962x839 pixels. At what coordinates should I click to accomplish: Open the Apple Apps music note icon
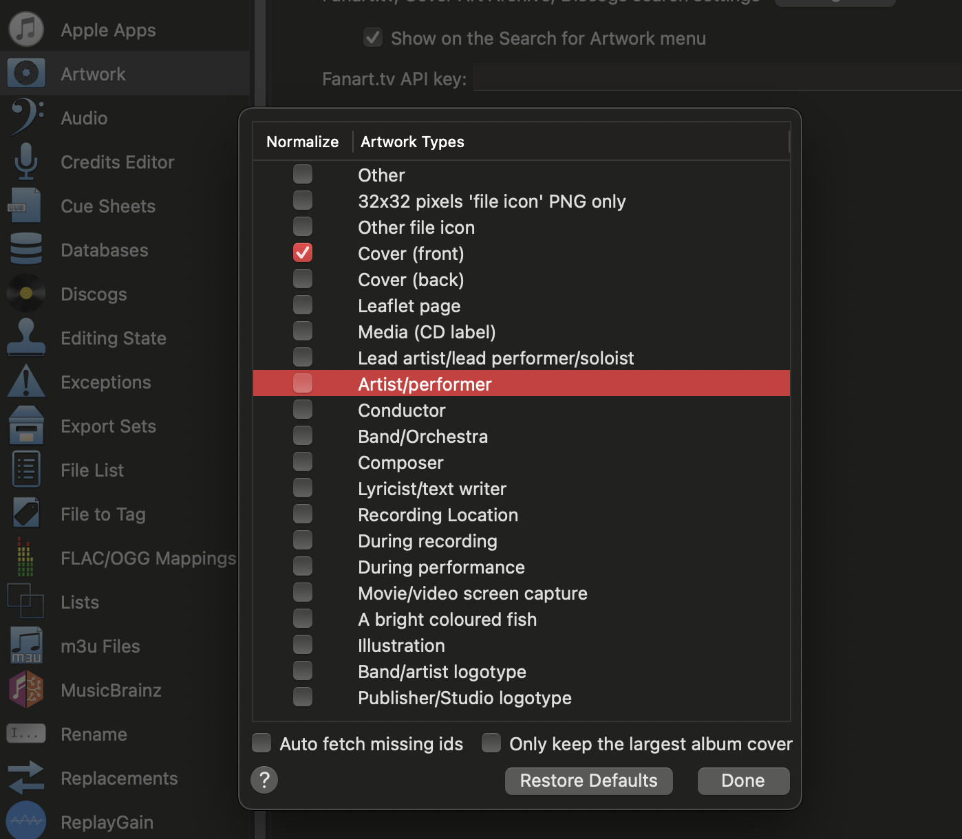[x=26, y=30]
